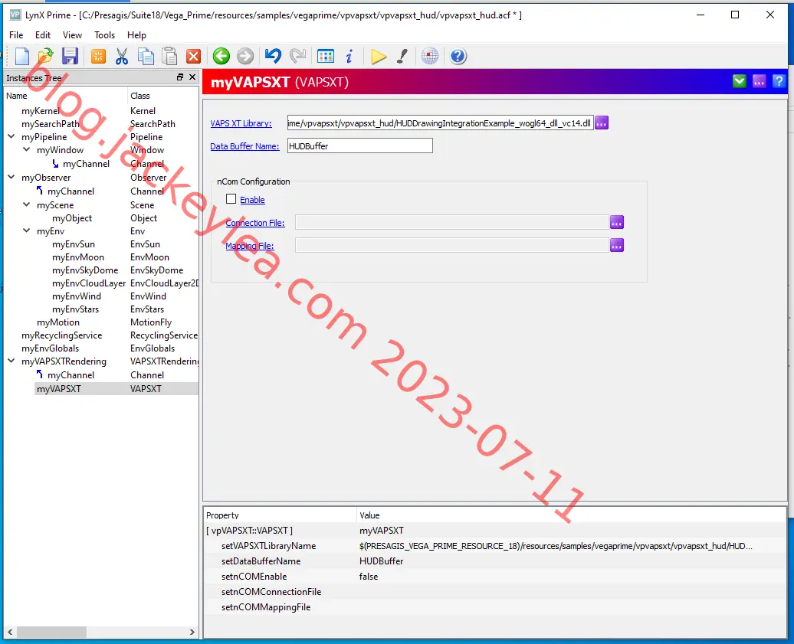Viewport: 794px width, 644px height.
Task: Click the Data Buffer Name link
Action: tap(244, 146)
